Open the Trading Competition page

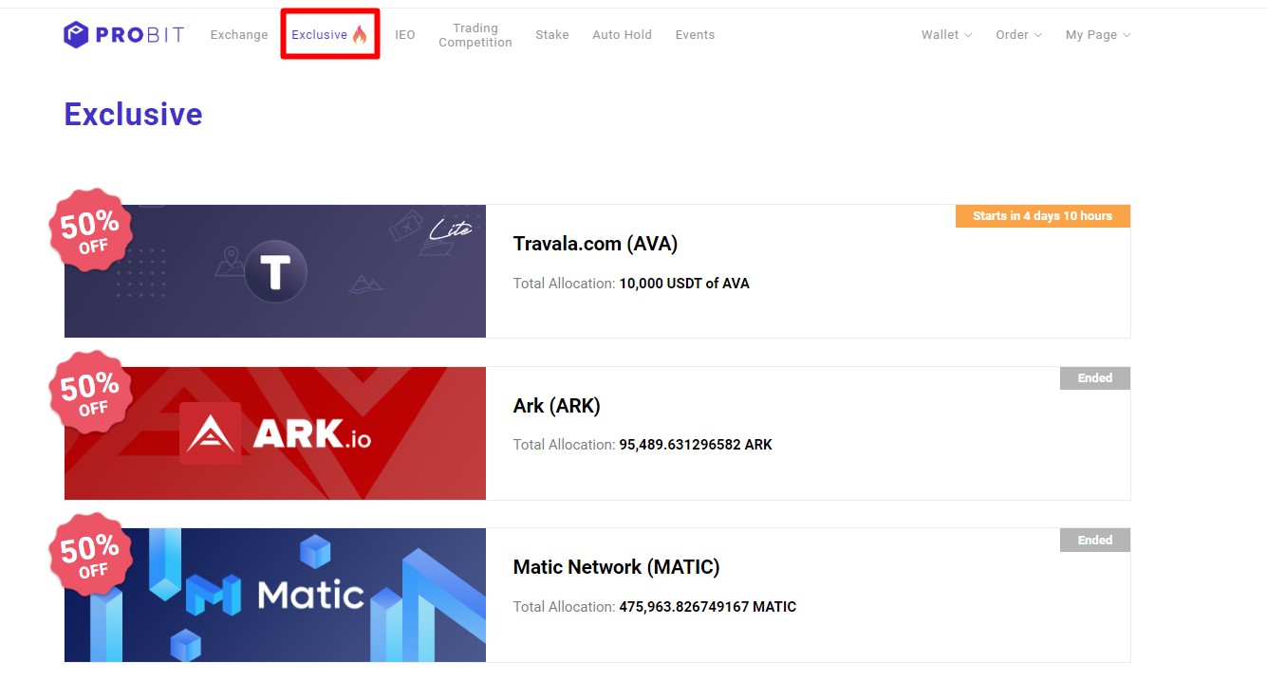click(475, 35)
